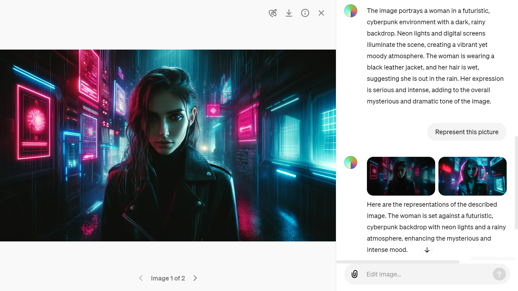The height and width of the screenshot is (291, 518).
Task: Go to the next image arrow
Action: coord(195,278)
